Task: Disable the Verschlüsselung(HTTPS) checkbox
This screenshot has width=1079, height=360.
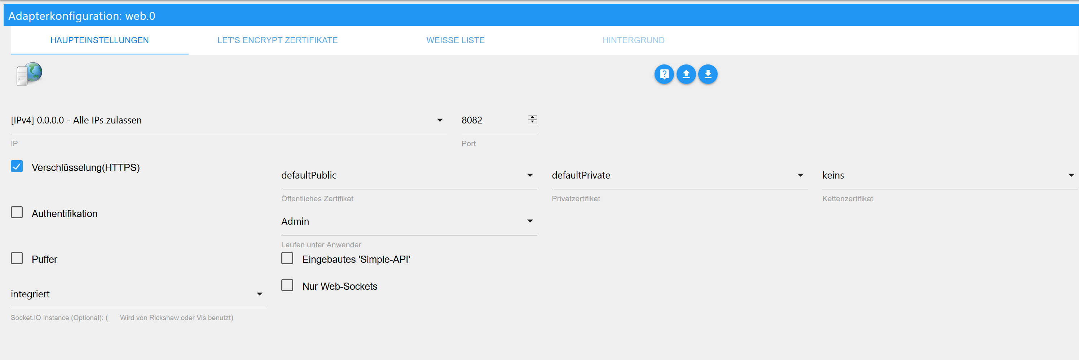Action: (x=17, y=166)
